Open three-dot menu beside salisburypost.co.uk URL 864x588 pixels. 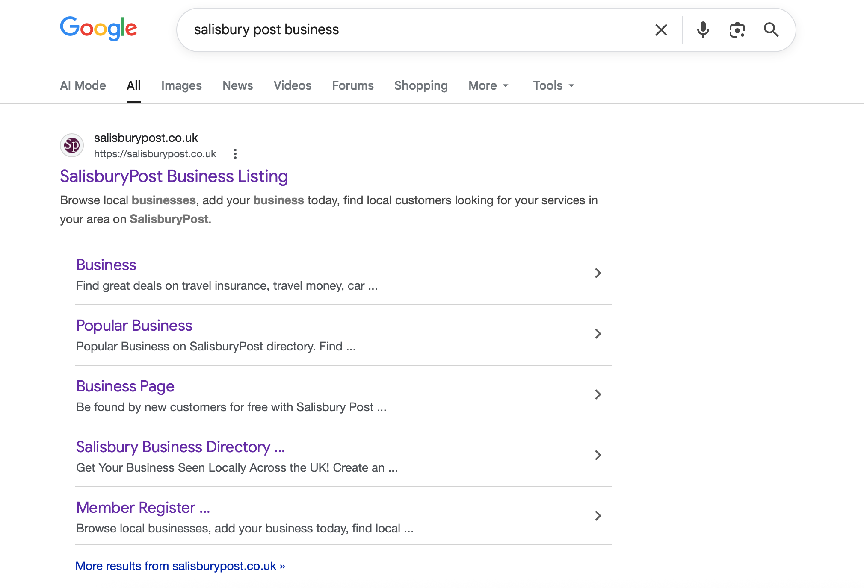pos(235,154)
